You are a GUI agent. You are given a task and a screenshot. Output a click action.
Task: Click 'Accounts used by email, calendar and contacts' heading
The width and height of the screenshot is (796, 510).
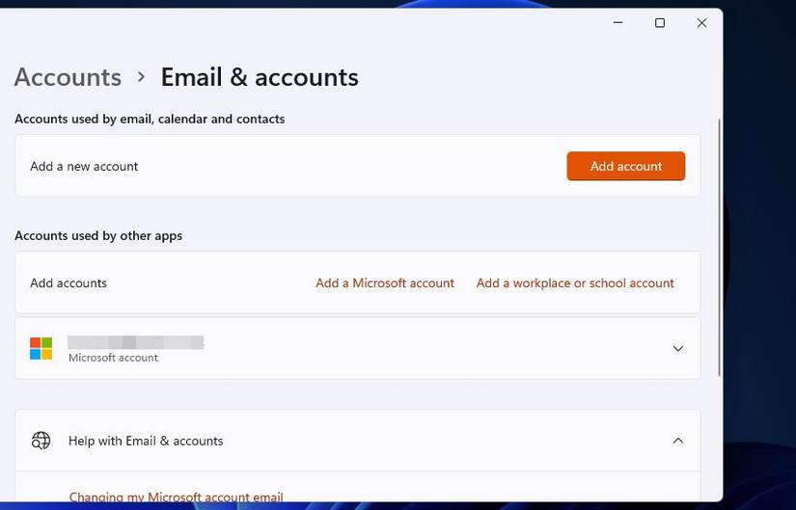[x=150, y=119]
